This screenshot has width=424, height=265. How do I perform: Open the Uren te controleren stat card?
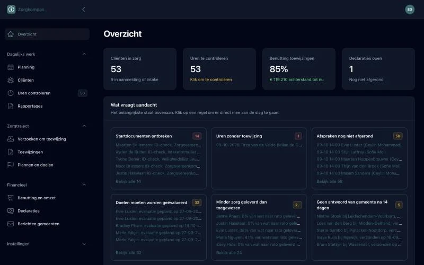[x=219, y=69]
